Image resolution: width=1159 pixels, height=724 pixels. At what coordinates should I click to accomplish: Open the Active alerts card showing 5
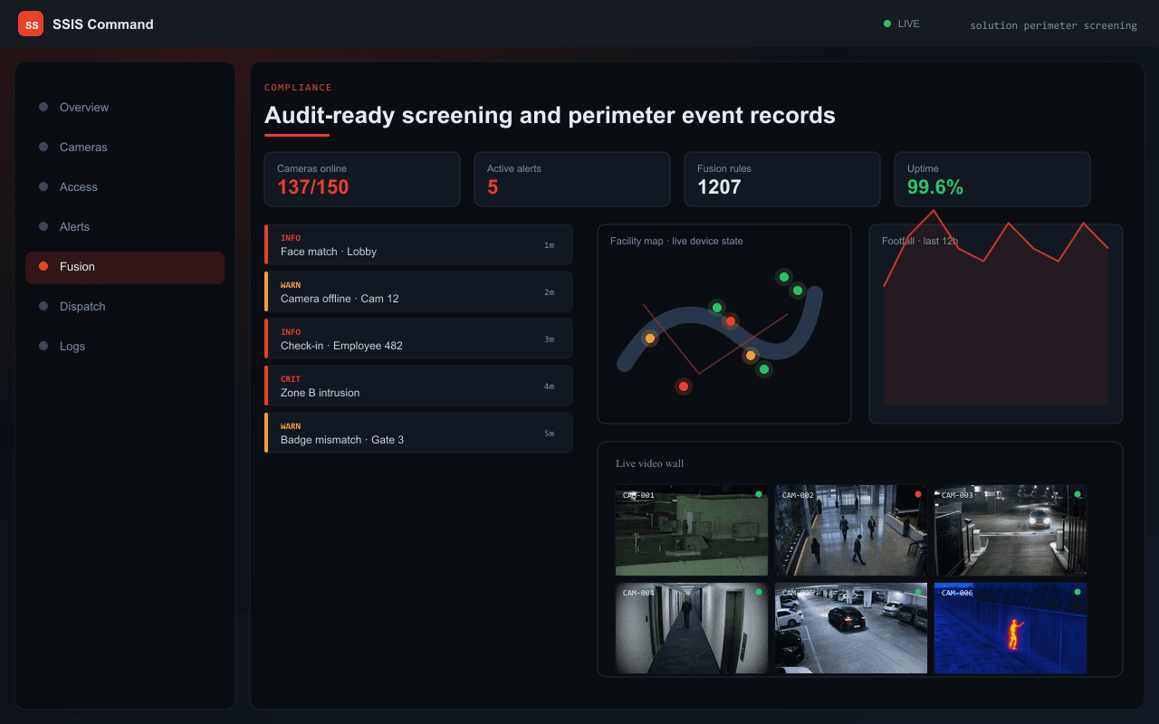tap(572, 179)
